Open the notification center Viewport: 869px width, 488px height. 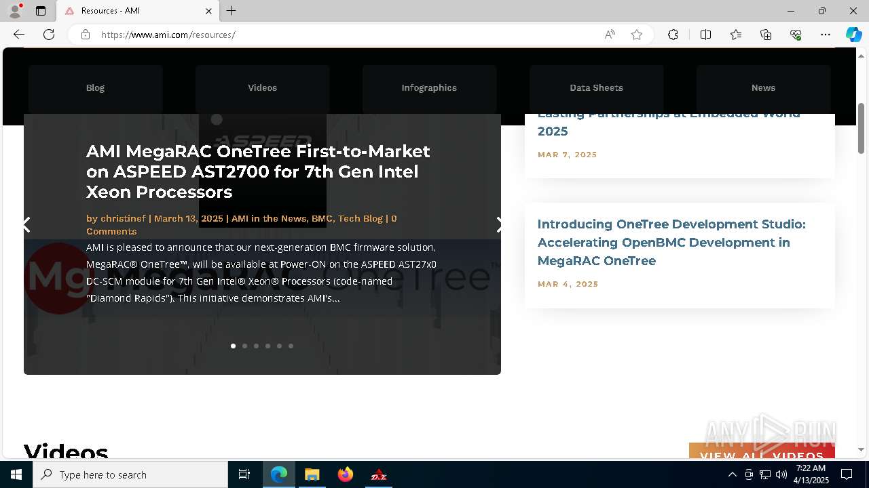tap(847, 474)
